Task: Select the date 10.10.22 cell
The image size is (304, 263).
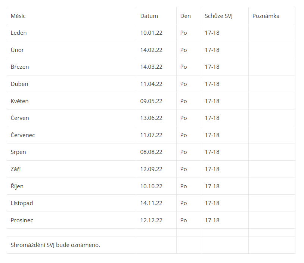Action: (151, 186)
